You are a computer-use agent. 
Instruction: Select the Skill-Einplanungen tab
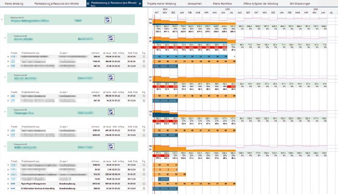click(x=300, y=3)
